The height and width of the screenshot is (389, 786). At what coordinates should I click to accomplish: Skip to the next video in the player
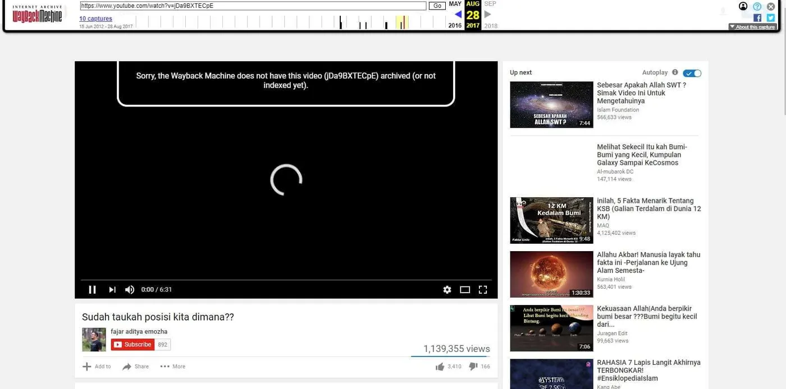point(112,290)
